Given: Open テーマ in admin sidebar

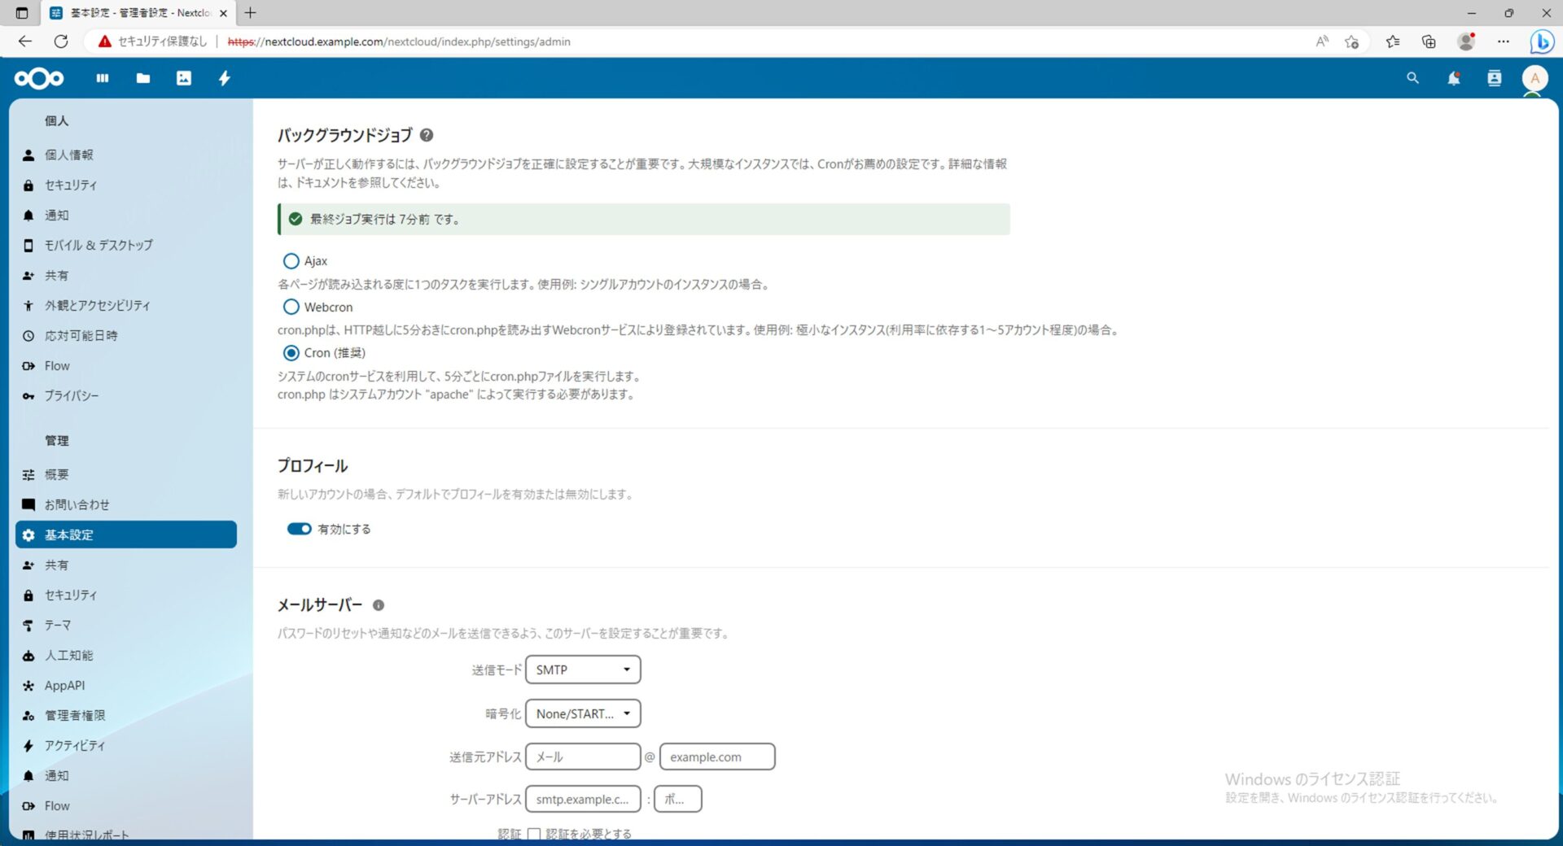Looking at the screenshot, I should 58,625.
